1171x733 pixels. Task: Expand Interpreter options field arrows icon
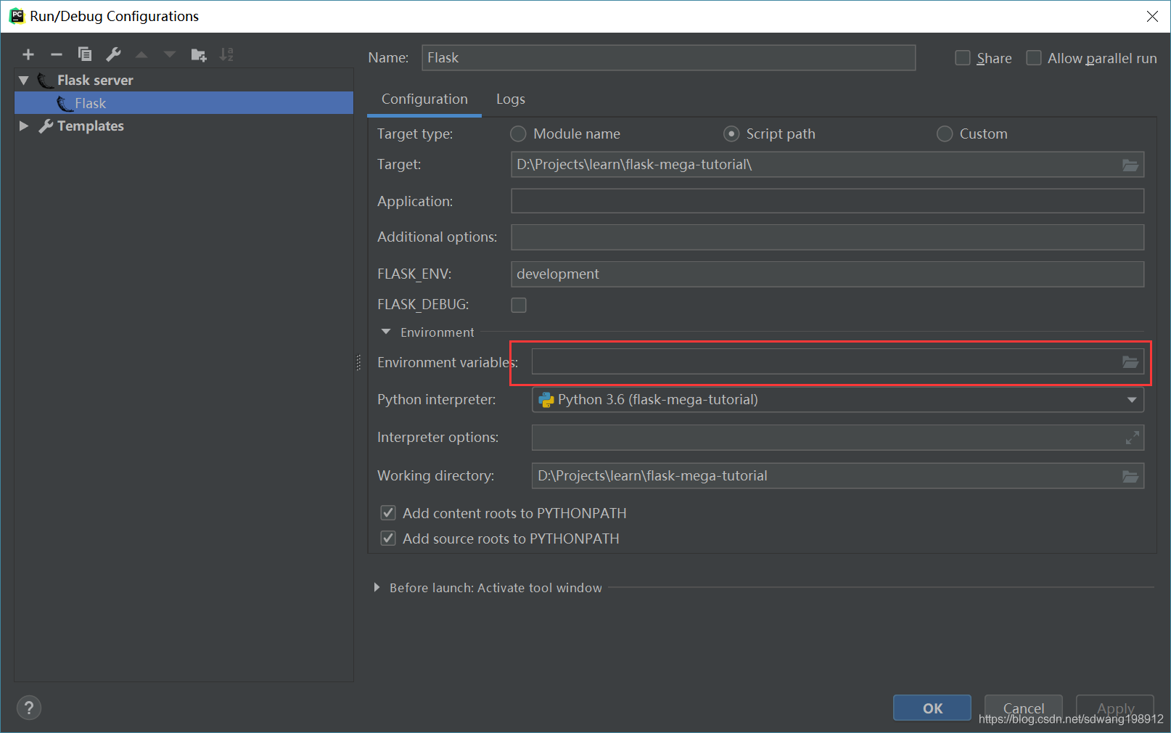coord(1132,438)
